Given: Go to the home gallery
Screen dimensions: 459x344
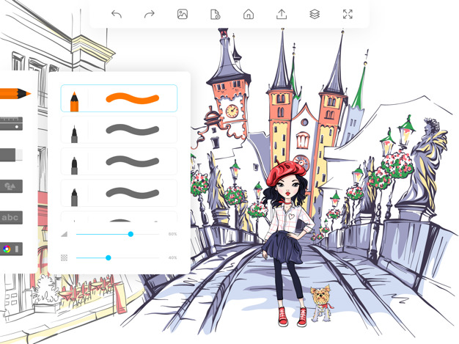Looking at the screenshot, I should click(249, 15).
